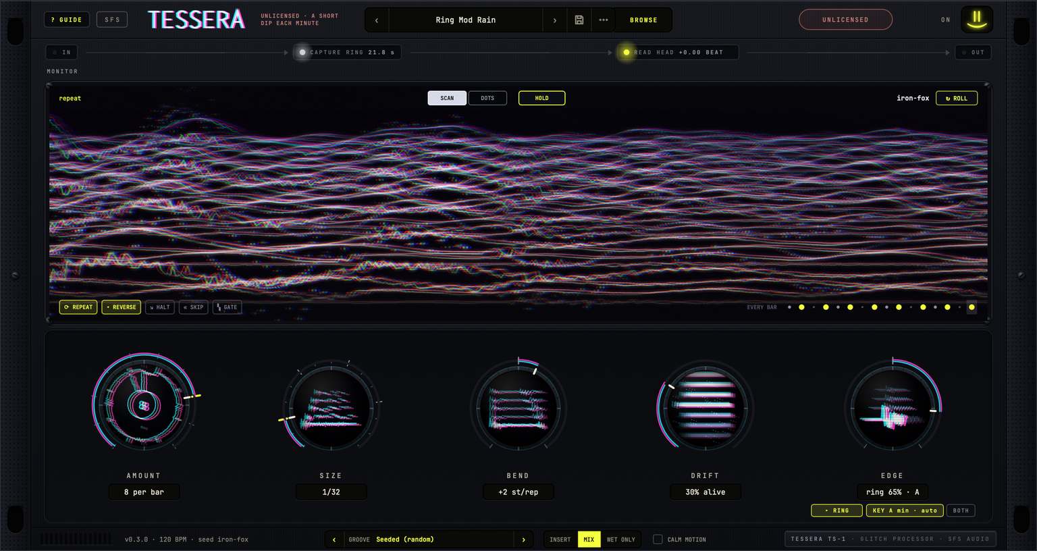Open the BEND value box '+2 st/rep'
This screenshot has height=551, width=1037.
tap(518, 492)
